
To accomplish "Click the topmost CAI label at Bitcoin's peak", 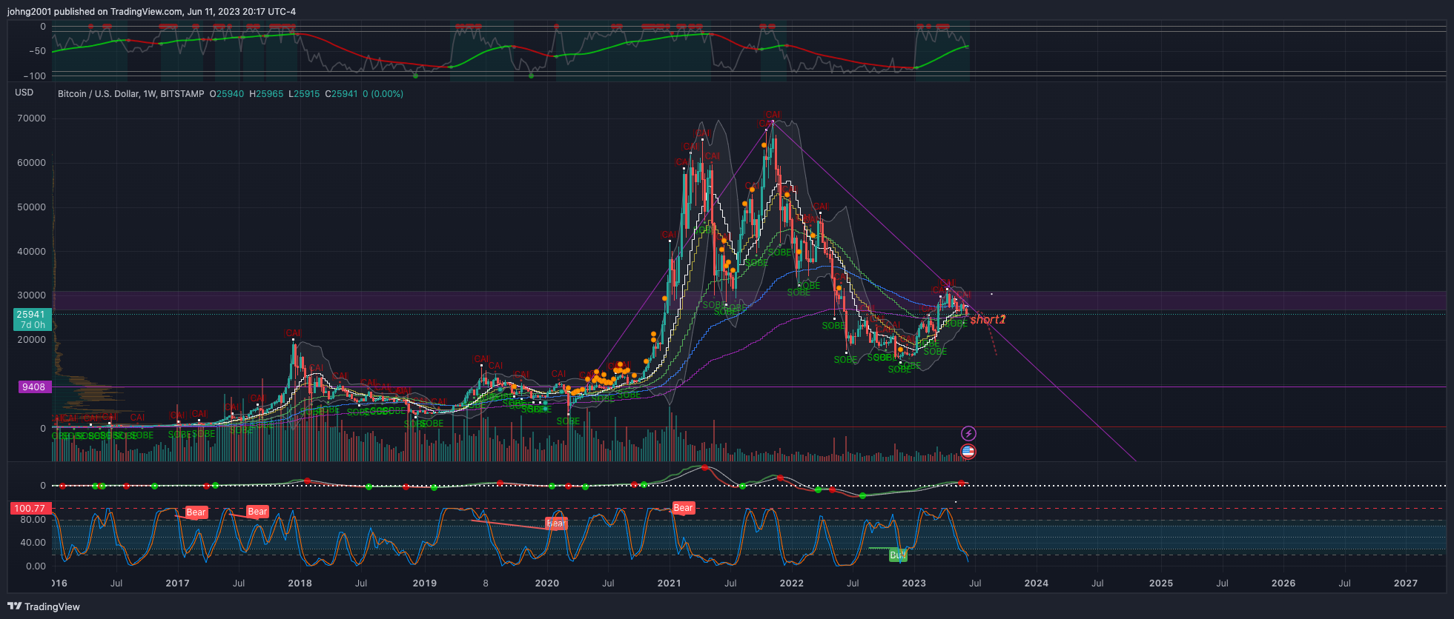I will [773, 115].
